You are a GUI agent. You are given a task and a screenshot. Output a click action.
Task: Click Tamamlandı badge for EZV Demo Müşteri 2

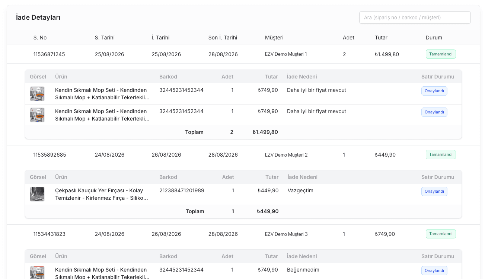pyautogui.click(x=441, y=155)
